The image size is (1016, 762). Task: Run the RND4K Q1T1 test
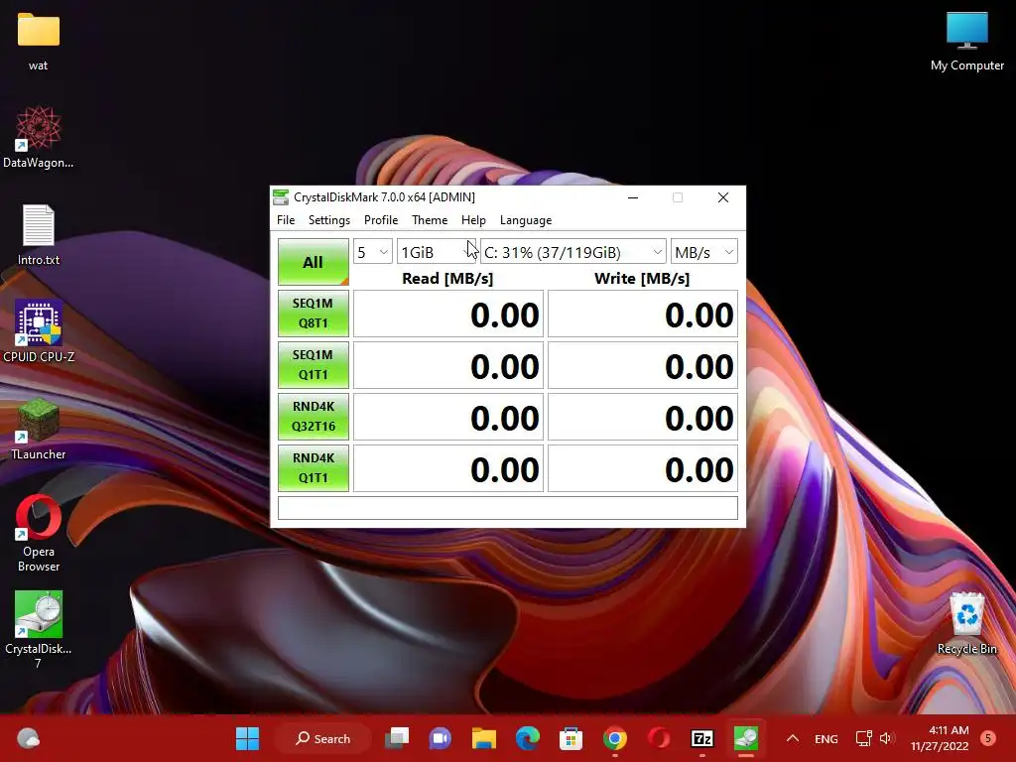point(313,468)
